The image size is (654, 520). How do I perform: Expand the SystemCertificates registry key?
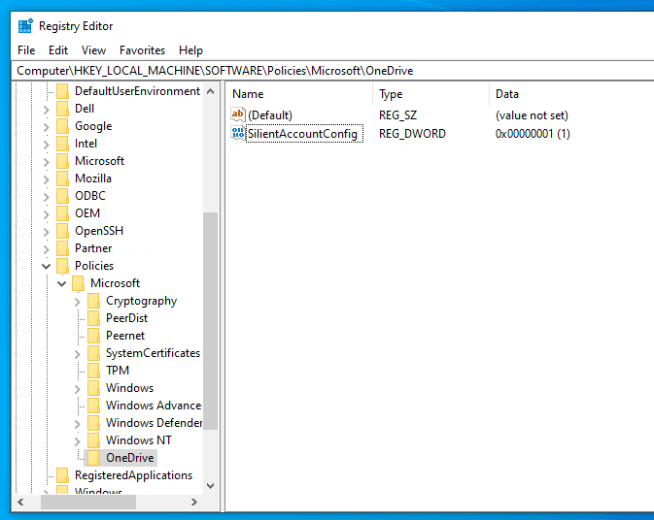coord(78,354)
